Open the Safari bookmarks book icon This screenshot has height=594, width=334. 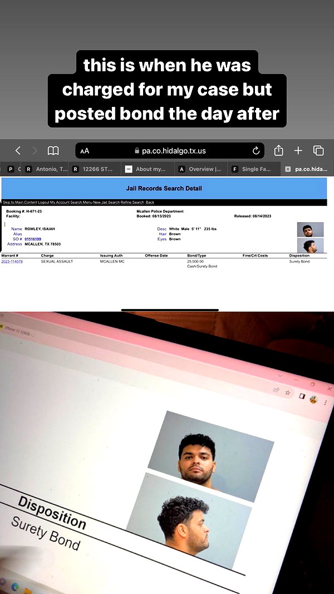(53, 151)
